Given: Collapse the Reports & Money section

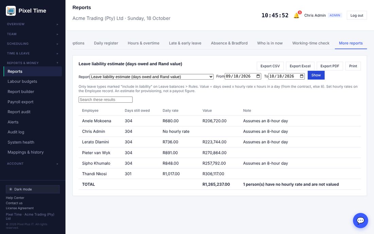Looking at the screenshot, I should pos(33,63).
